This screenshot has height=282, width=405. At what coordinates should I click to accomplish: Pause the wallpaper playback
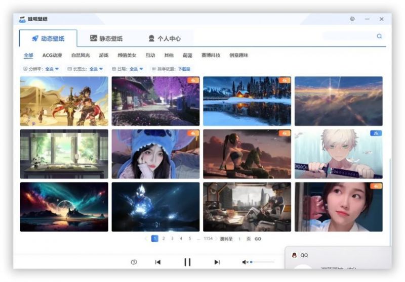(x=187, y=262)
